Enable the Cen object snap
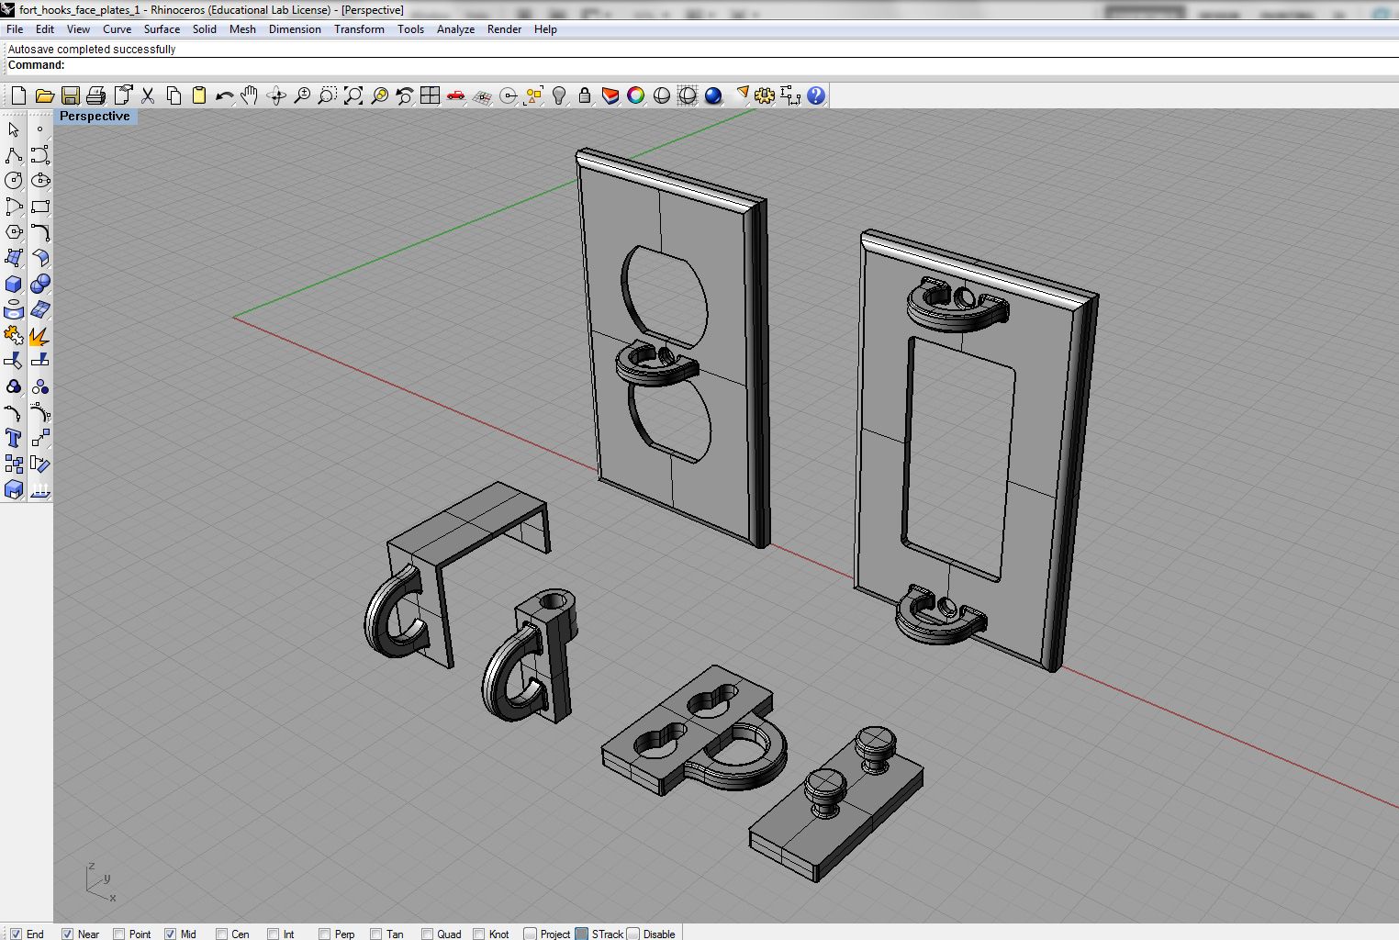Viewport: 1399px width, 940px height. pos(219,934)
